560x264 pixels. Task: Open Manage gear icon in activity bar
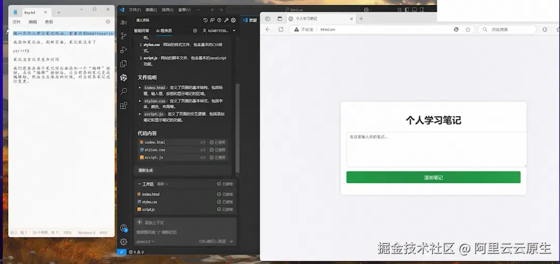click(123, 242)
